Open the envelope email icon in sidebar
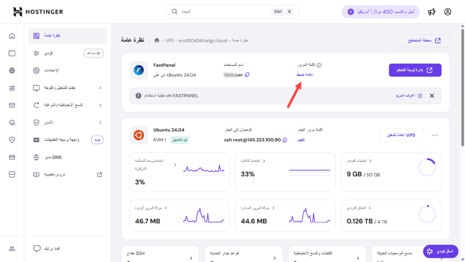Screen dimensions: 465x262 pyautogui.click(x=12, y=105)
